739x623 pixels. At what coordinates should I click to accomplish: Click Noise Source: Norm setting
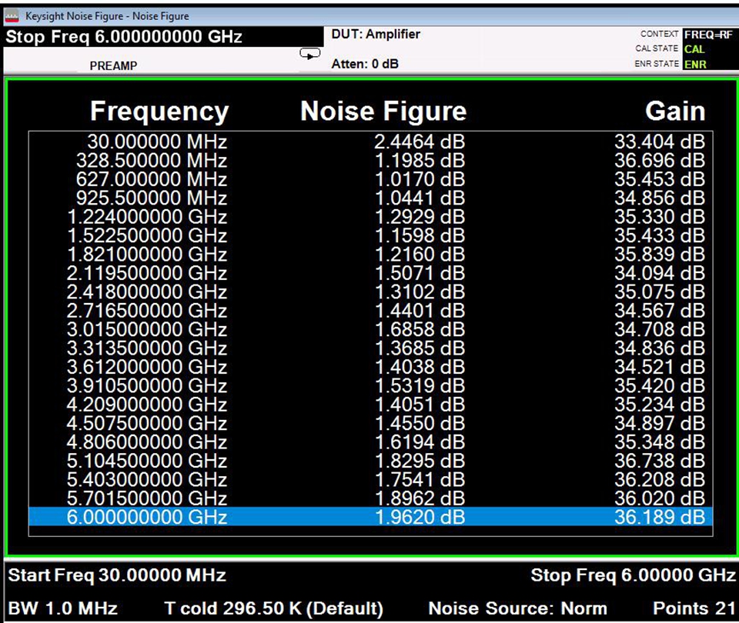point(517,608)
